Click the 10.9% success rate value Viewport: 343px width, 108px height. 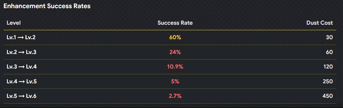(x=175, y=67)
